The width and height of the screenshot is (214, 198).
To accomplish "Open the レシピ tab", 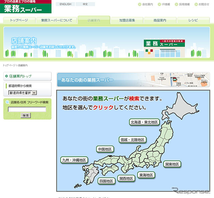I will (193, 20).
